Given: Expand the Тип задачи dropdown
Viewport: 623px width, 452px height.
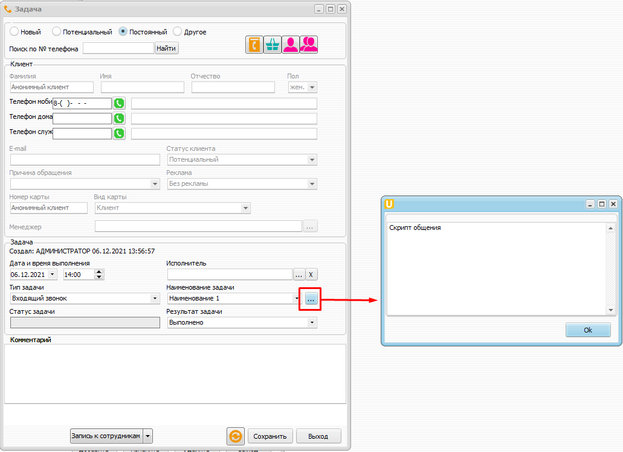Looking at the screenshot, I should coord(154,298).
